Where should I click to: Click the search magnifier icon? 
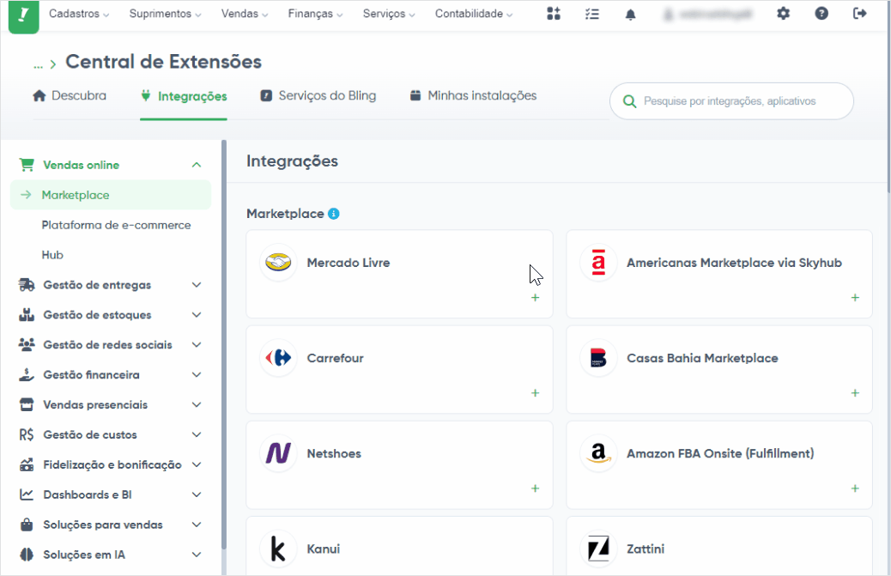click(x=629, y=101)
